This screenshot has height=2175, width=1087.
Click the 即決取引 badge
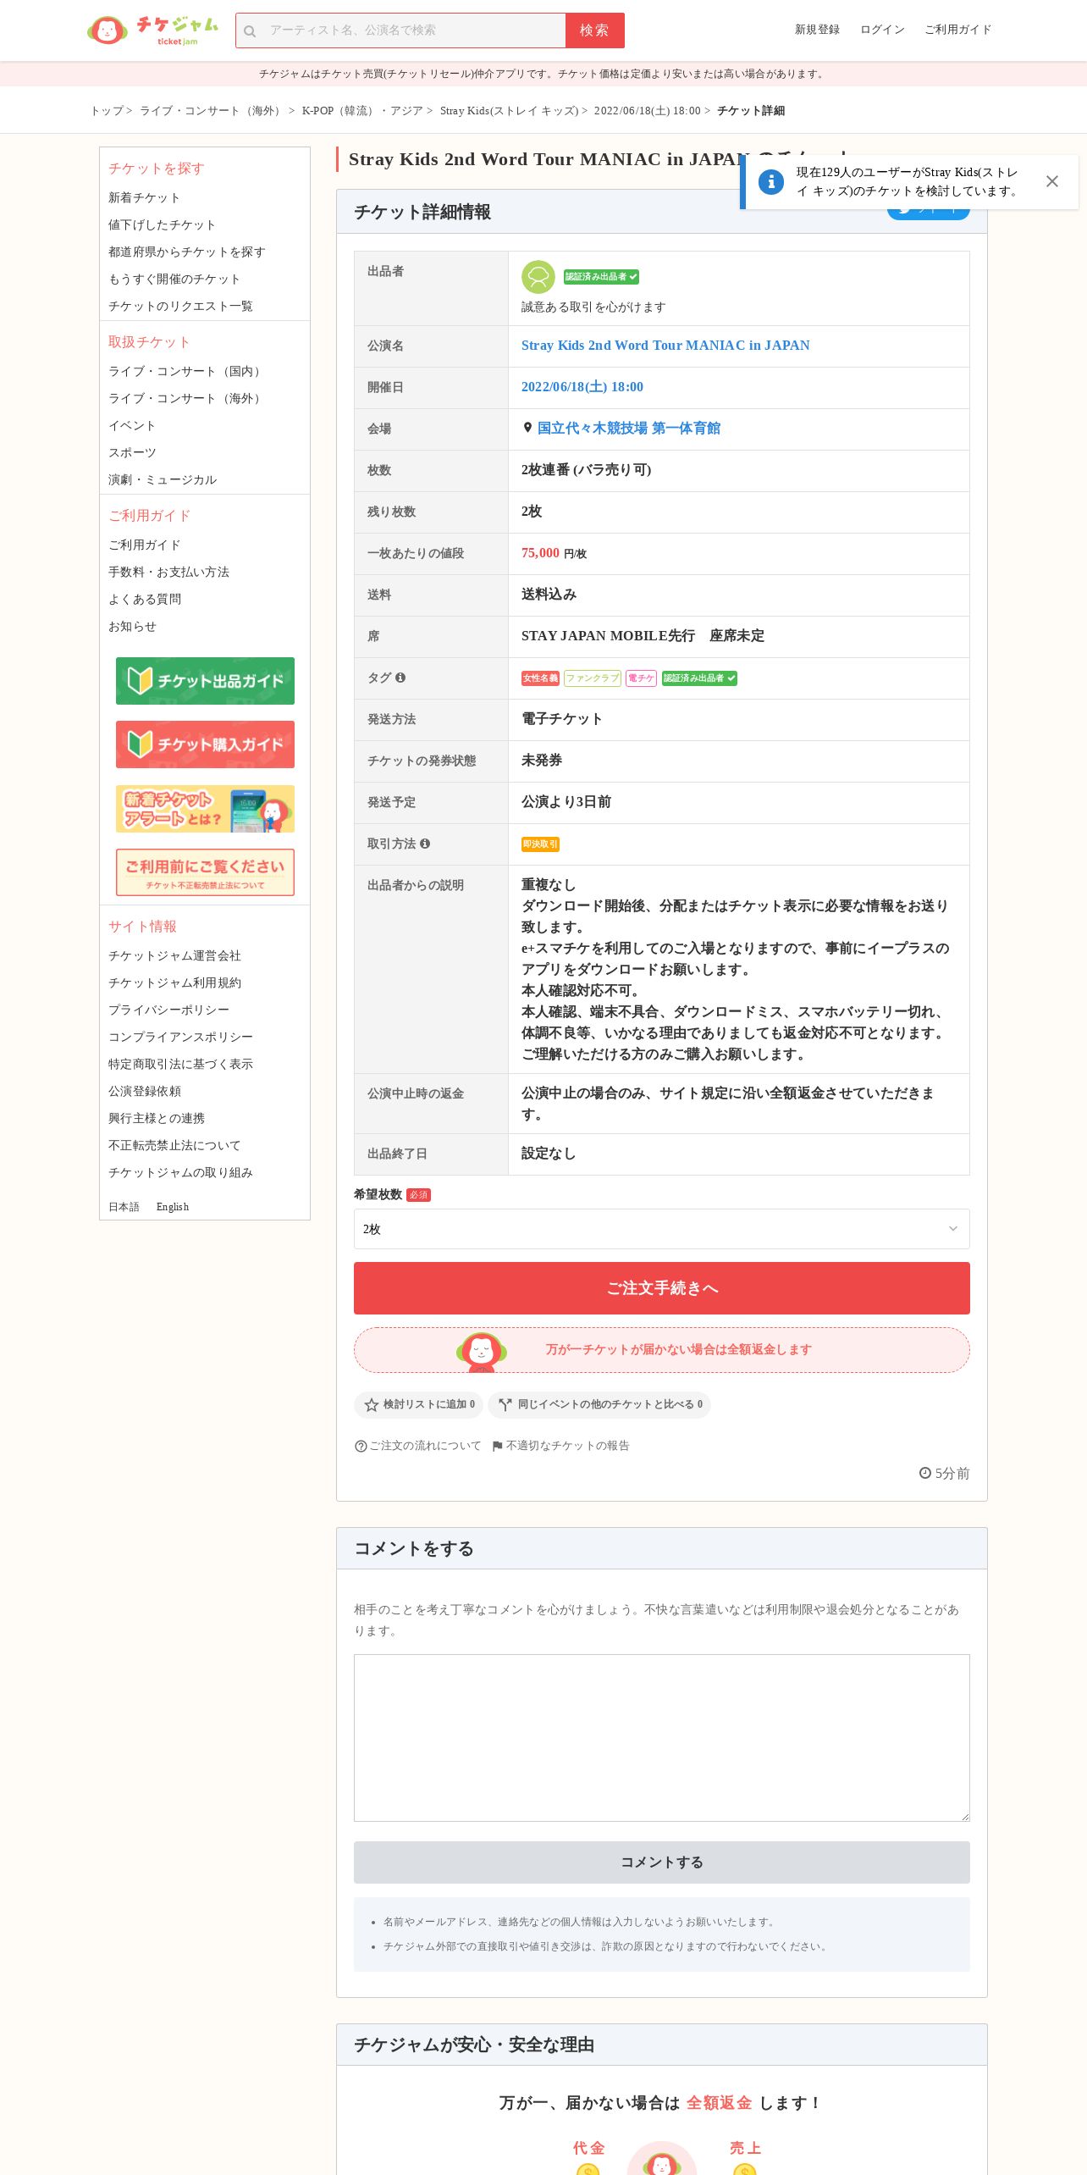[540, 844]
